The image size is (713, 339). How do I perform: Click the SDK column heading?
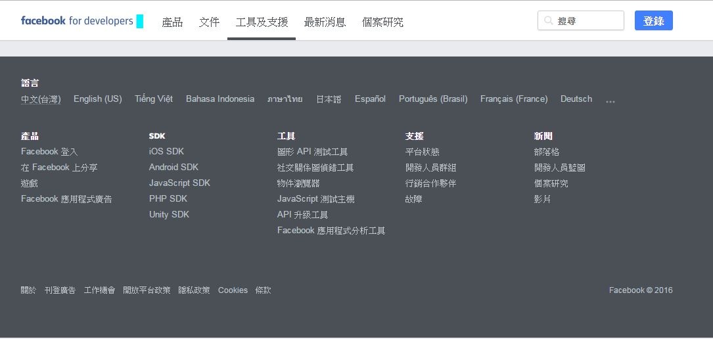(x=157, y=137)
